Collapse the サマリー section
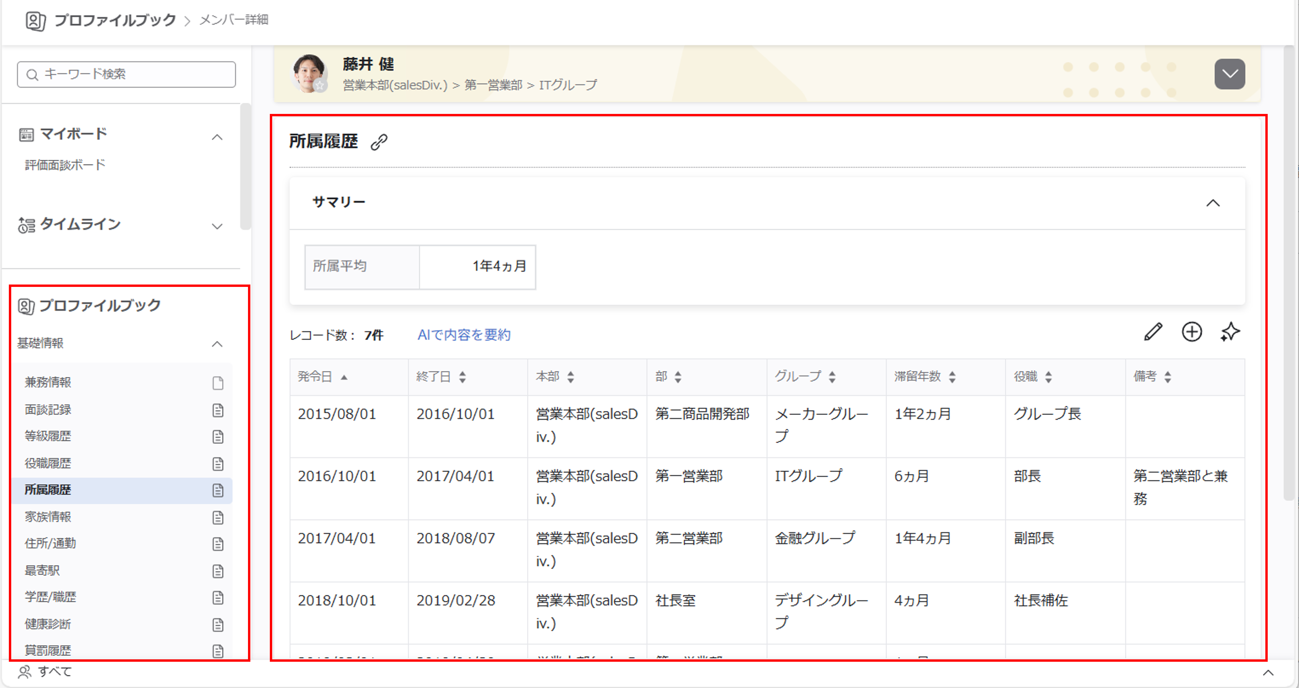 [x=1213, y=203]
